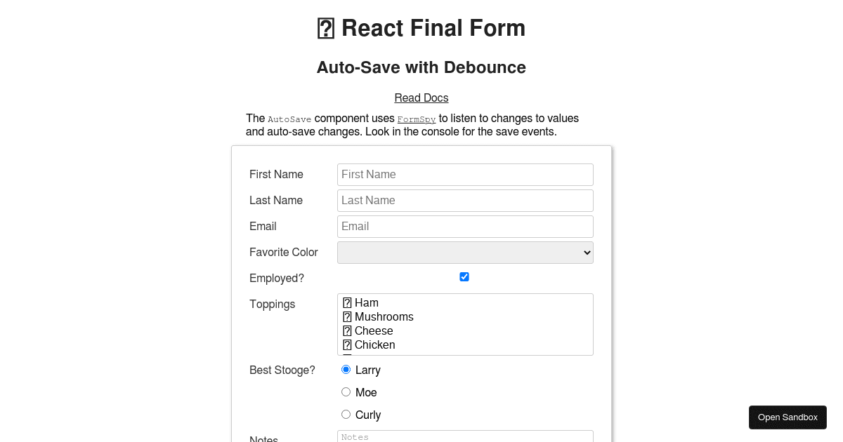Image resolution: width=843 pixels, height=442 pixels.
Task: Pick Chicken from the Toppings list
Action: point(375,344)
